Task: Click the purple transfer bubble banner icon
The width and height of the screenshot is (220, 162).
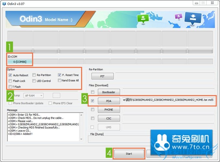Action: [x=178, y=17]
